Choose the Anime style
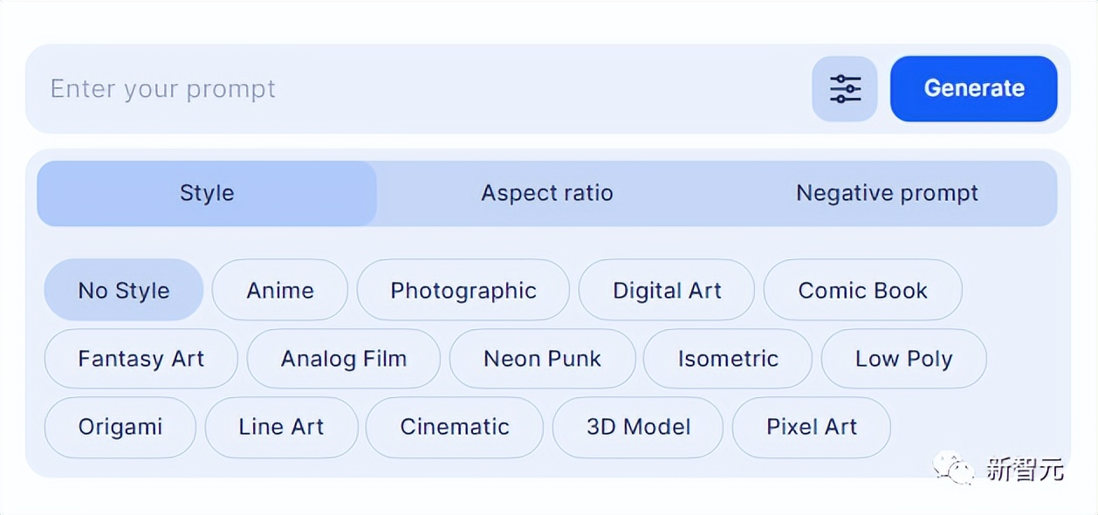The image size is (1098, 515). (x=280, y=290)
